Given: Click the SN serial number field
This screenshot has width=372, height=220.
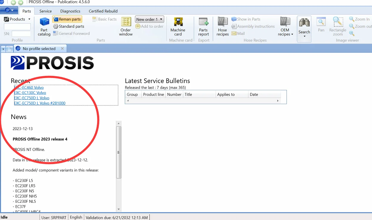Looking at the screenshot, I should tap(21, 34).
